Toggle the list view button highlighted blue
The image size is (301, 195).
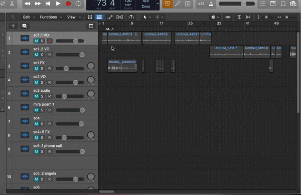(99, 17)
